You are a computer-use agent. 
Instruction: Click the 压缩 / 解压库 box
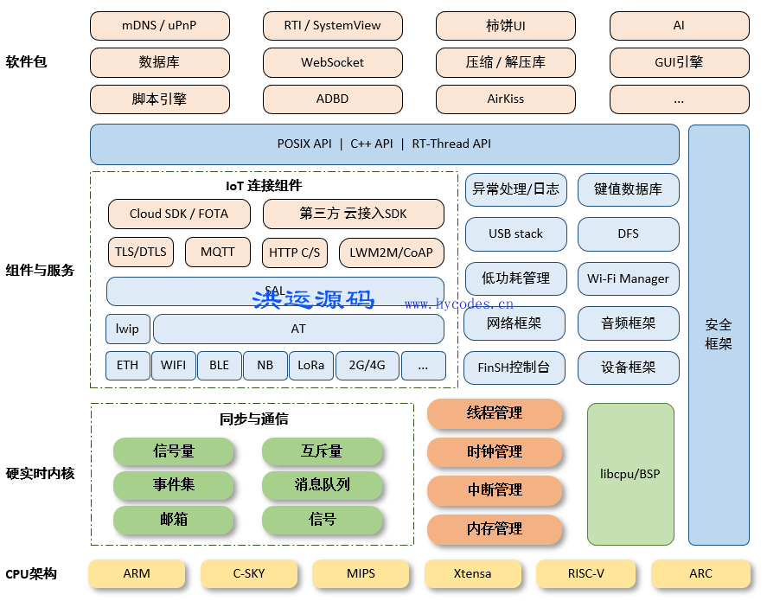pos(505,62)
